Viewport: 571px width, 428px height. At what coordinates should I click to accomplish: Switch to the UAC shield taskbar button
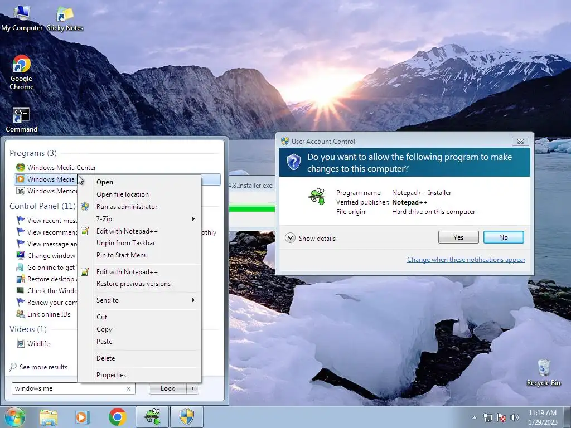(186, 417)
